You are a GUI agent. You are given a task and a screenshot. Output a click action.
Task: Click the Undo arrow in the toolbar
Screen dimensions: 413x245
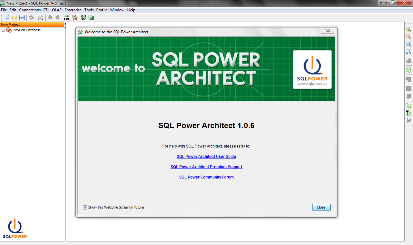click(49, 17)
